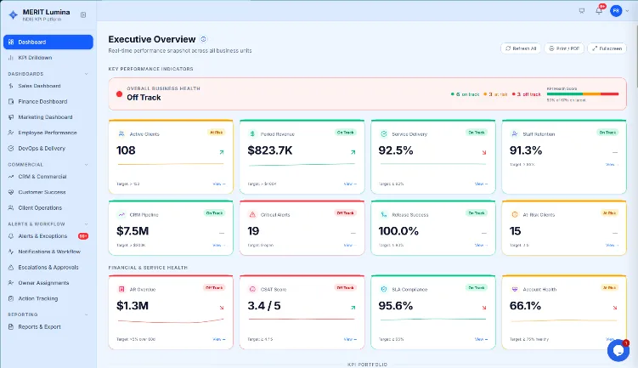Click the Refresh All button
This screenshot has width=638, height=368.
[521, 48]
